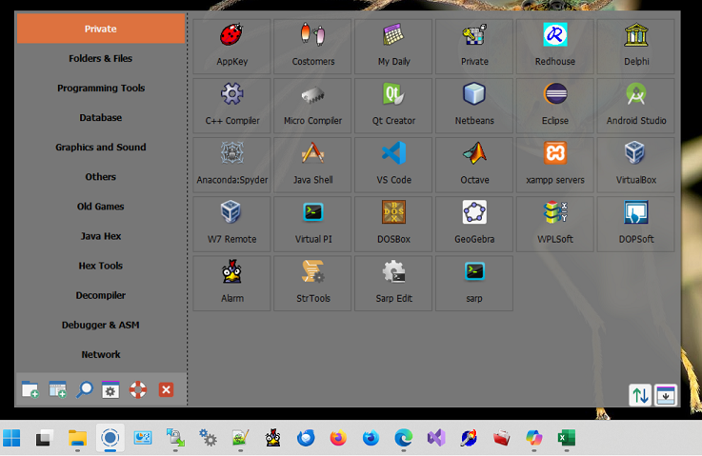Screen dimensions: 702x456
Task: Open Excel from the taskbar
Action: point(567,438)
